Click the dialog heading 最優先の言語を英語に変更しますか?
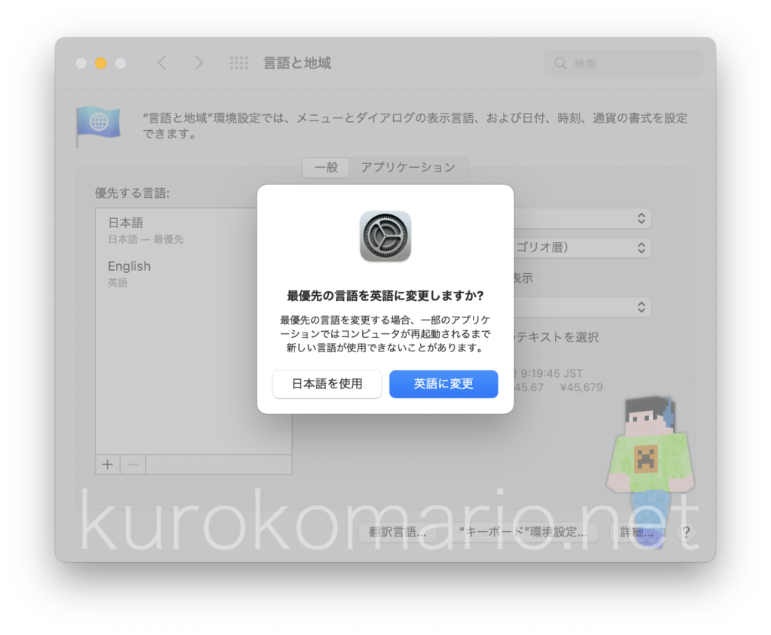771x635 pixels. (x=385, y=296)
